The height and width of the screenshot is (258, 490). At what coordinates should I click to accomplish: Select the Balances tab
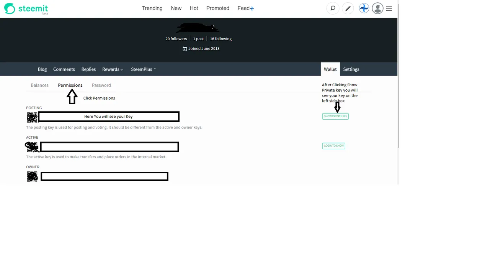point(40,85)
